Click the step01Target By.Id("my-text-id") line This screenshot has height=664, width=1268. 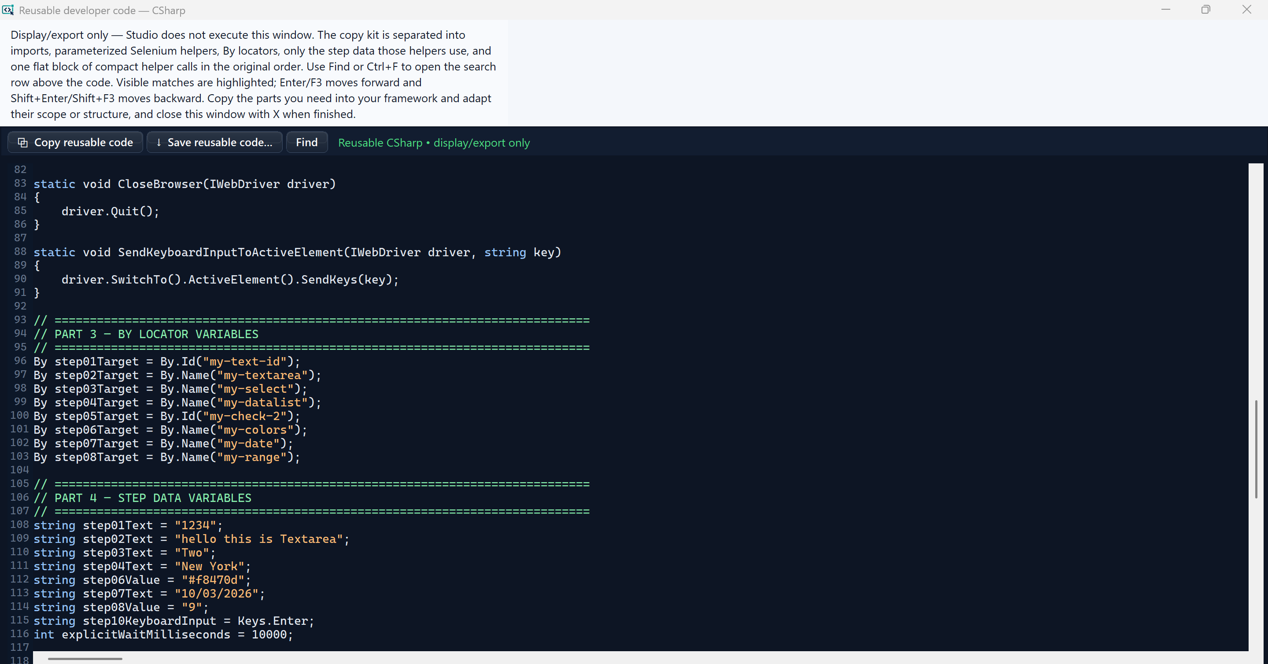pos(166,362)
